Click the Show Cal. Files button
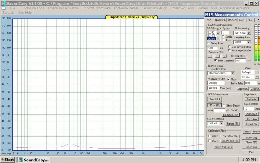 pyautogui.click(x=223, y=147)
